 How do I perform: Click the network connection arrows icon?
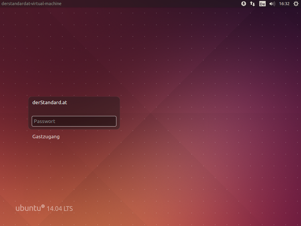coord(252,4)
